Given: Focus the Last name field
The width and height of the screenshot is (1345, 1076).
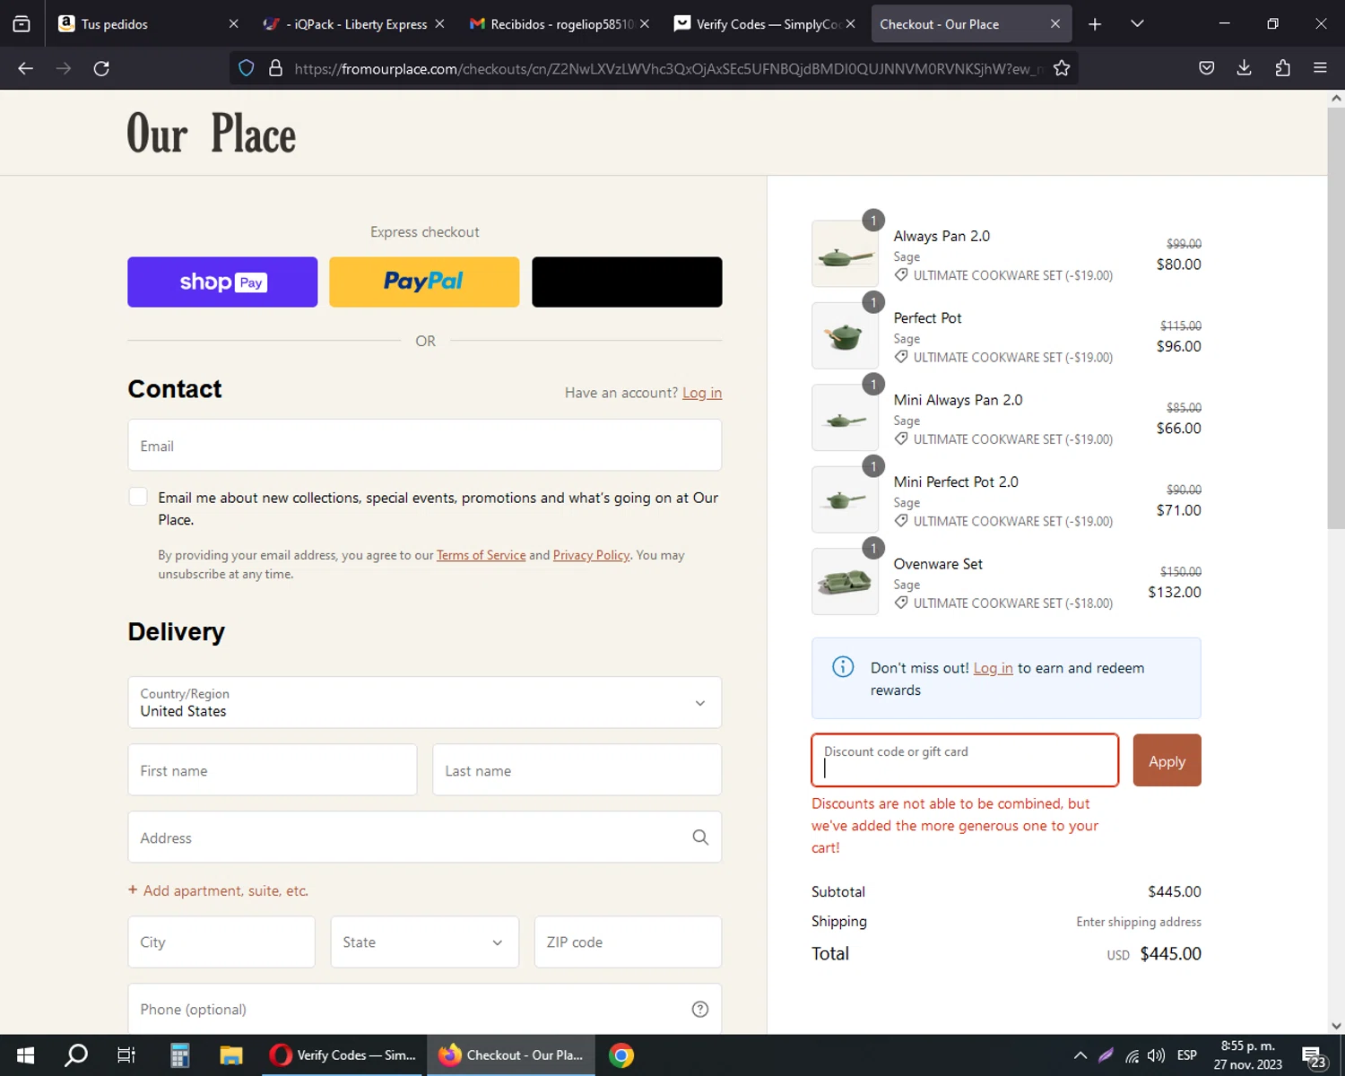Looking at the screenshot, I should 577,770.
